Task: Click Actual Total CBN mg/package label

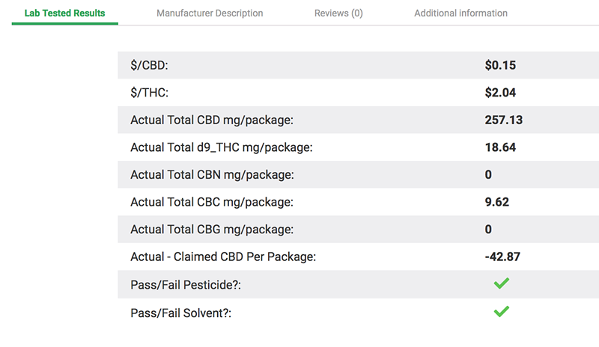Action: [x=213, y=175]
